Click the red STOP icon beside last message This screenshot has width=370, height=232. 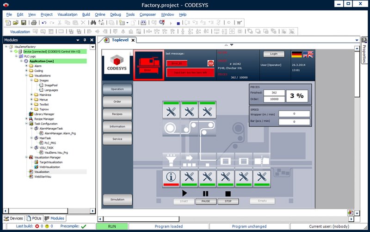pyautogui.click(x=210, y=63)
